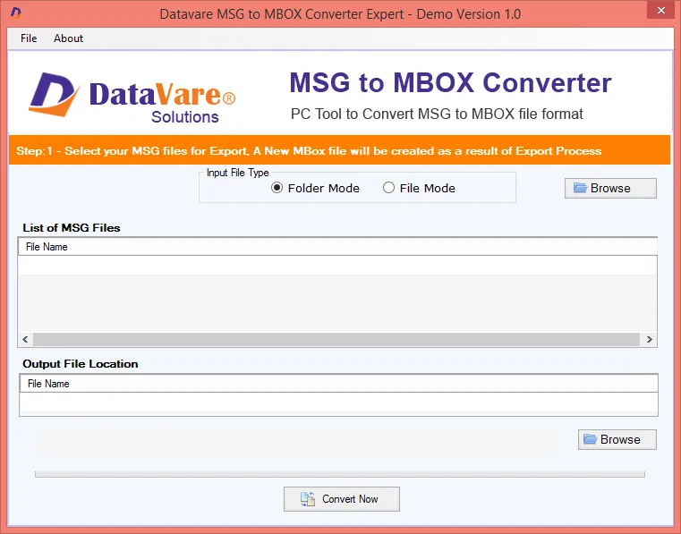Click the left scroll arrow of MSG list
This screenshot has height=534, width=681.
pos(25,339)
